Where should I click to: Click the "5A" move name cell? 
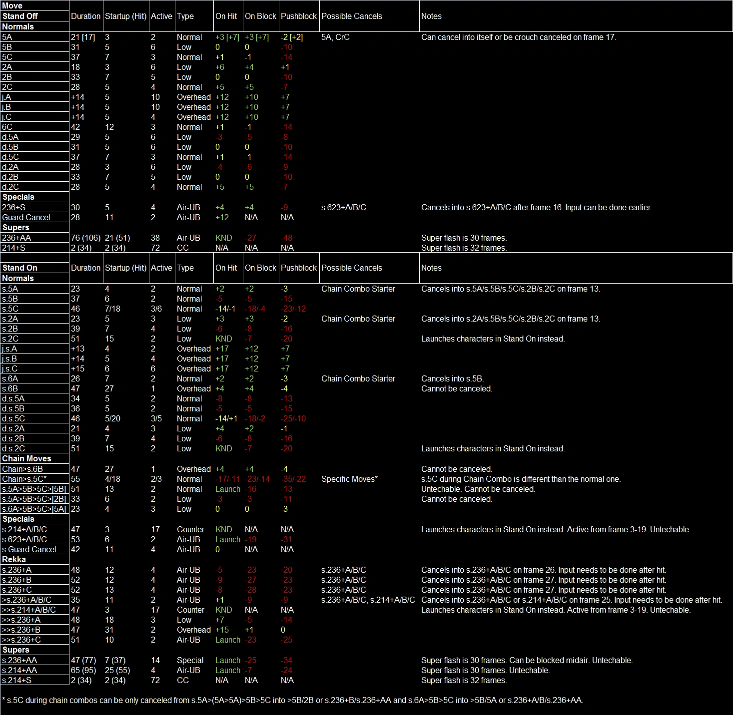tap(35, 37)
